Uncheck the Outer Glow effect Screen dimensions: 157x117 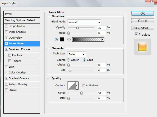pyautogui.click(x=6, y=38)
